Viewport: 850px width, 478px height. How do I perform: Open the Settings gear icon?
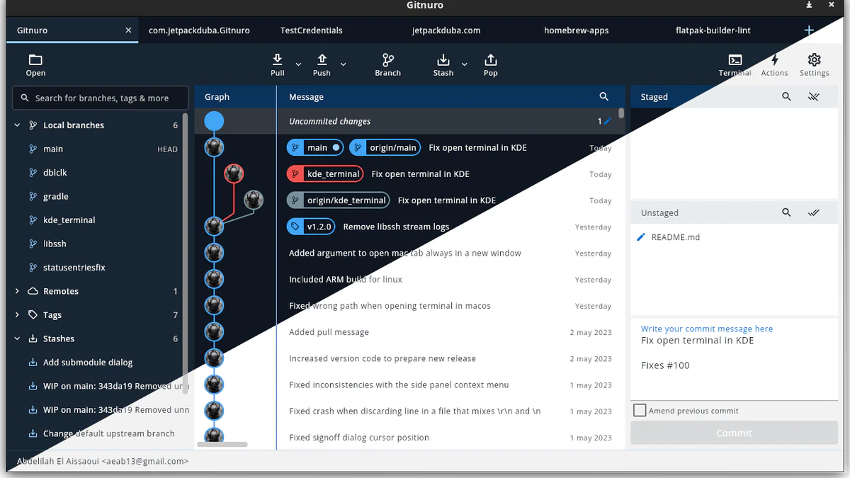coord(814,60)
